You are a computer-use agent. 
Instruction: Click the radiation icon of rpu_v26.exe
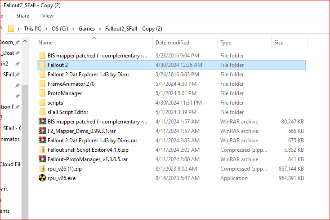(42, 178)
